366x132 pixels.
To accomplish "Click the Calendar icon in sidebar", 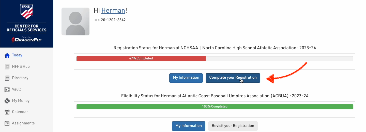I will click(x=7, y=112).
